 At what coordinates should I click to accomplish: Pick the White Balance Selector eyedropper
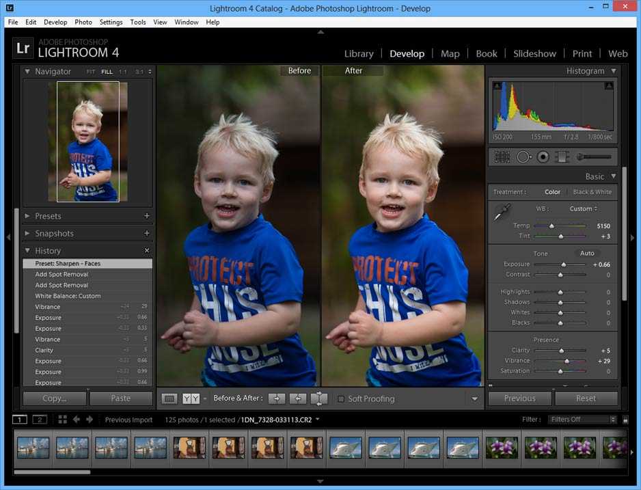(x=502, y=212)
